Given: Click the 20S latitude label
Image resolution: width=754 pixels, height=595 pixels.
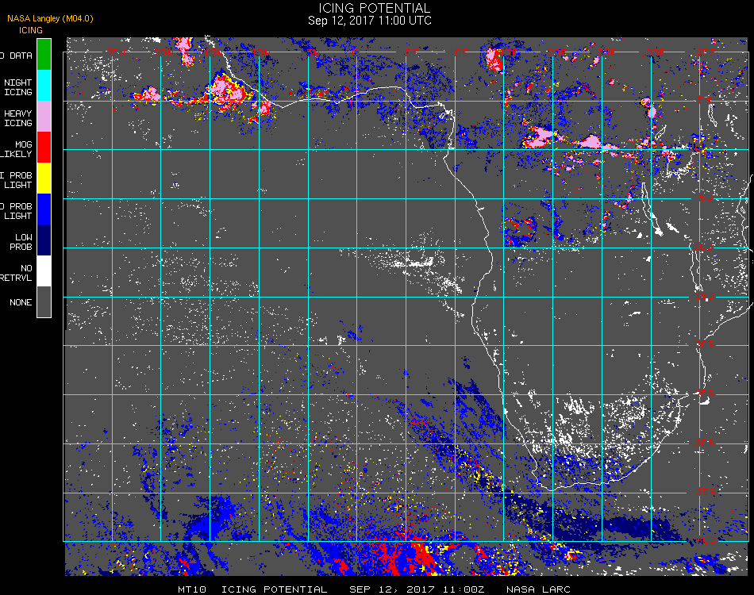Looking at the screenshot, I should tap(705, 344).
